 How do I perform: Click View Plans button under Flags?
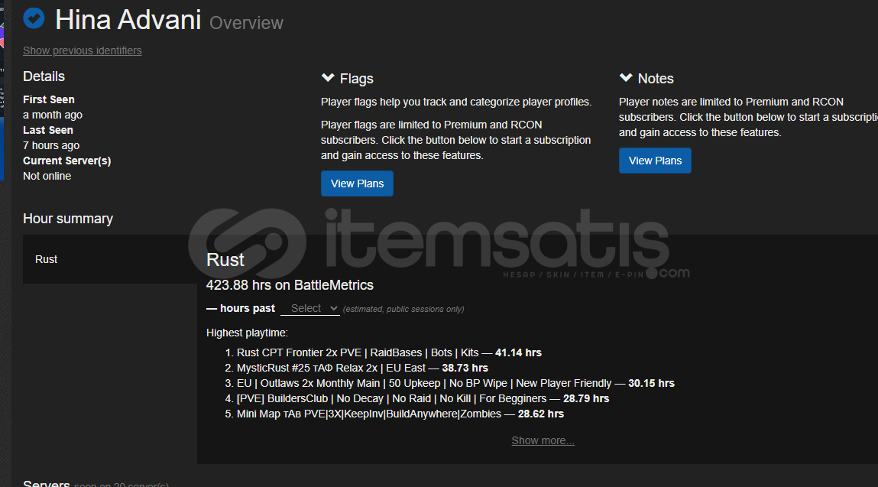coord(358,183)
